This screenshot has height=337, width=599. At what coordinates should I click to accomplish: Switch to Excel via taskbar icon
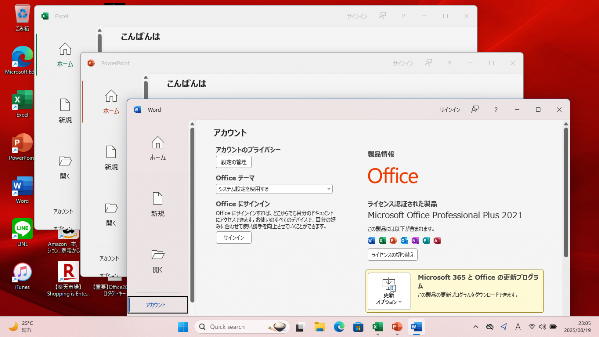click(x=378, y=327)
